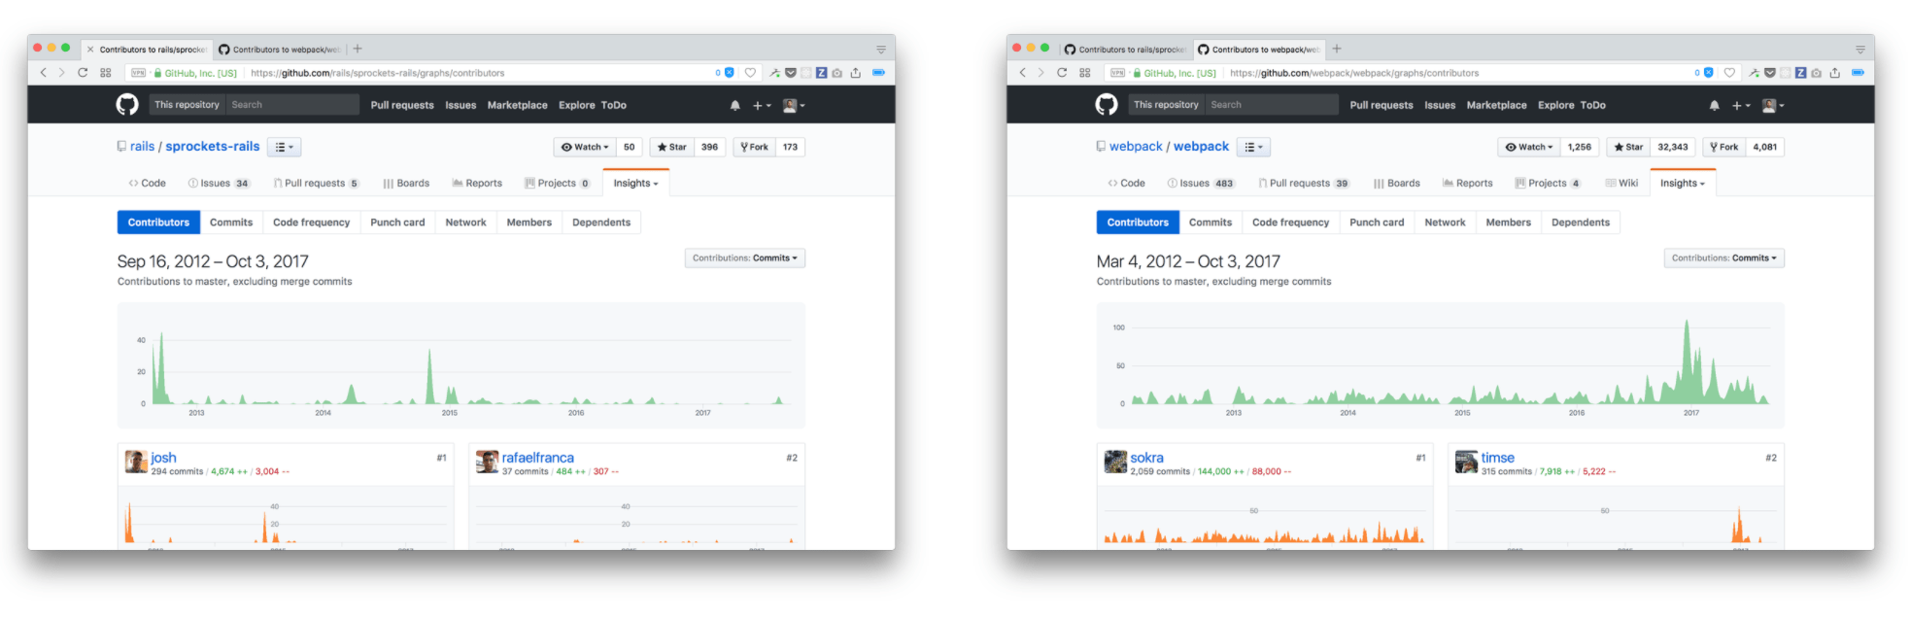Click GitHub logo in webpack window

coord(1107,105)
